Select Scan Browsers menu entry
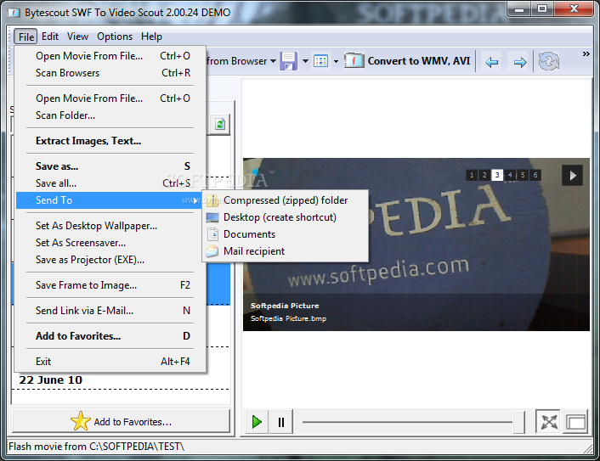Screen dimensions: 600x461 (110, 73)
